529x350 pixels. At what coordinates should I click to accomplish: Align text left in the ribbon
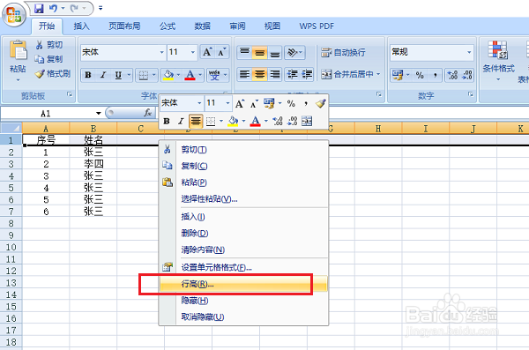(244, 74)
